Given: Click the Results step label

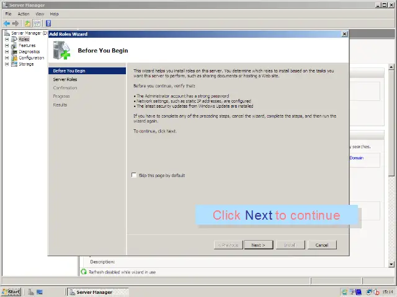Looking at the screenshot, I should point(60,105).
